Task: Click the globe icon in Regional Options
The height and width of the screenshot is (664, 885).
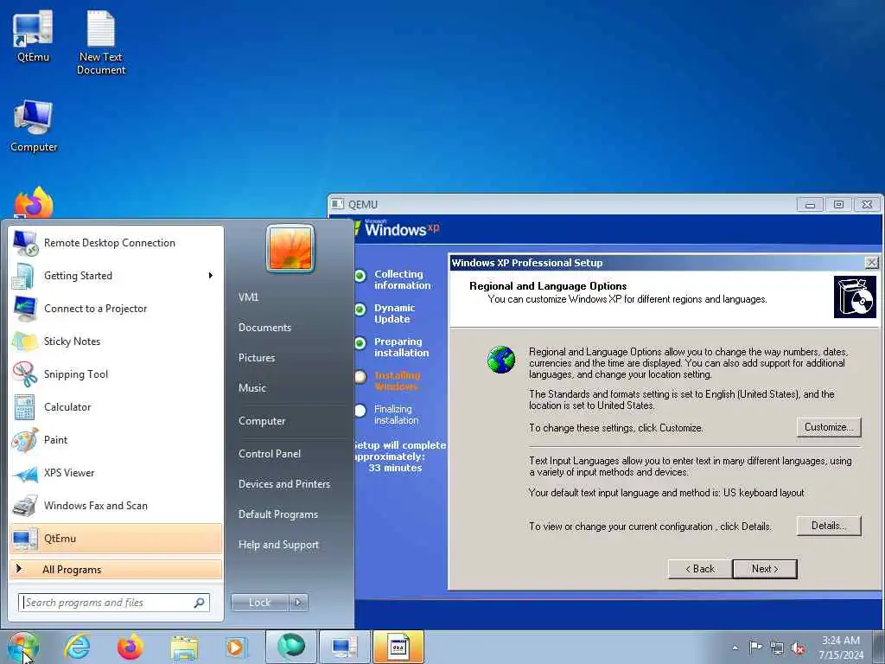Action: (501, 360)
